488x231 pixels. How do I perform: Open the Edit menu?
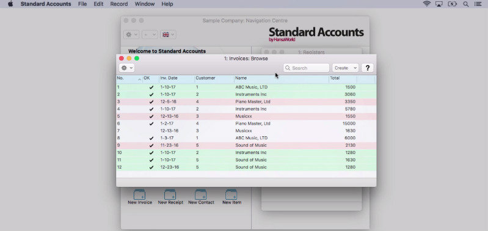(98, 4)
